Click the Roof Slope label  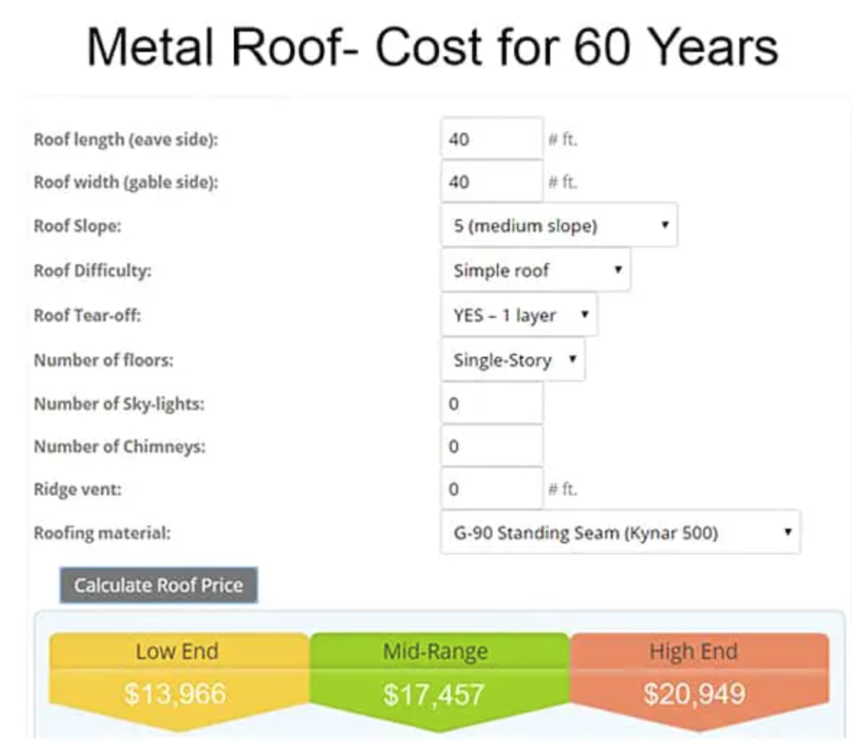coord(78,225)
